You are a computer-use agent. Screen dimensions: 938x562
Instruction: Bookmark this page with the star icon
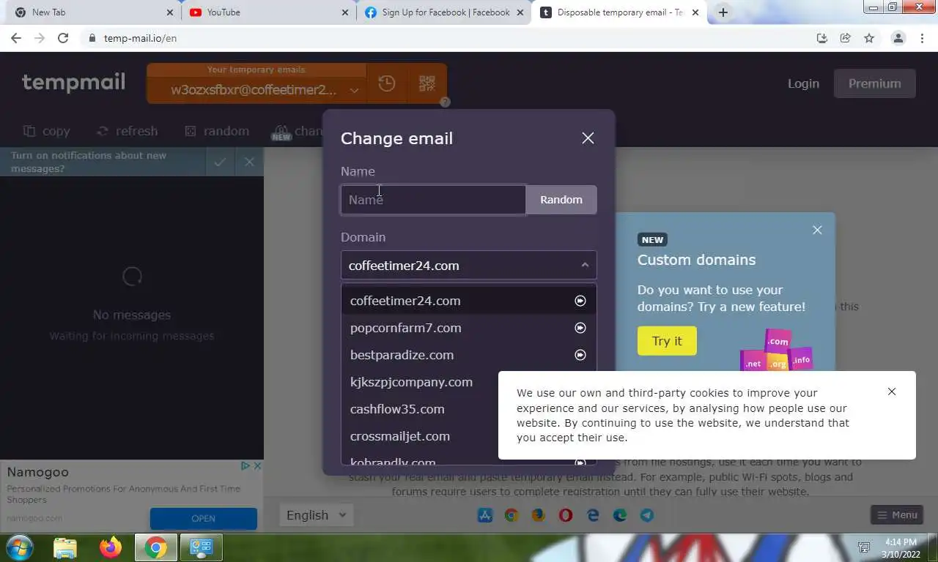869,38
